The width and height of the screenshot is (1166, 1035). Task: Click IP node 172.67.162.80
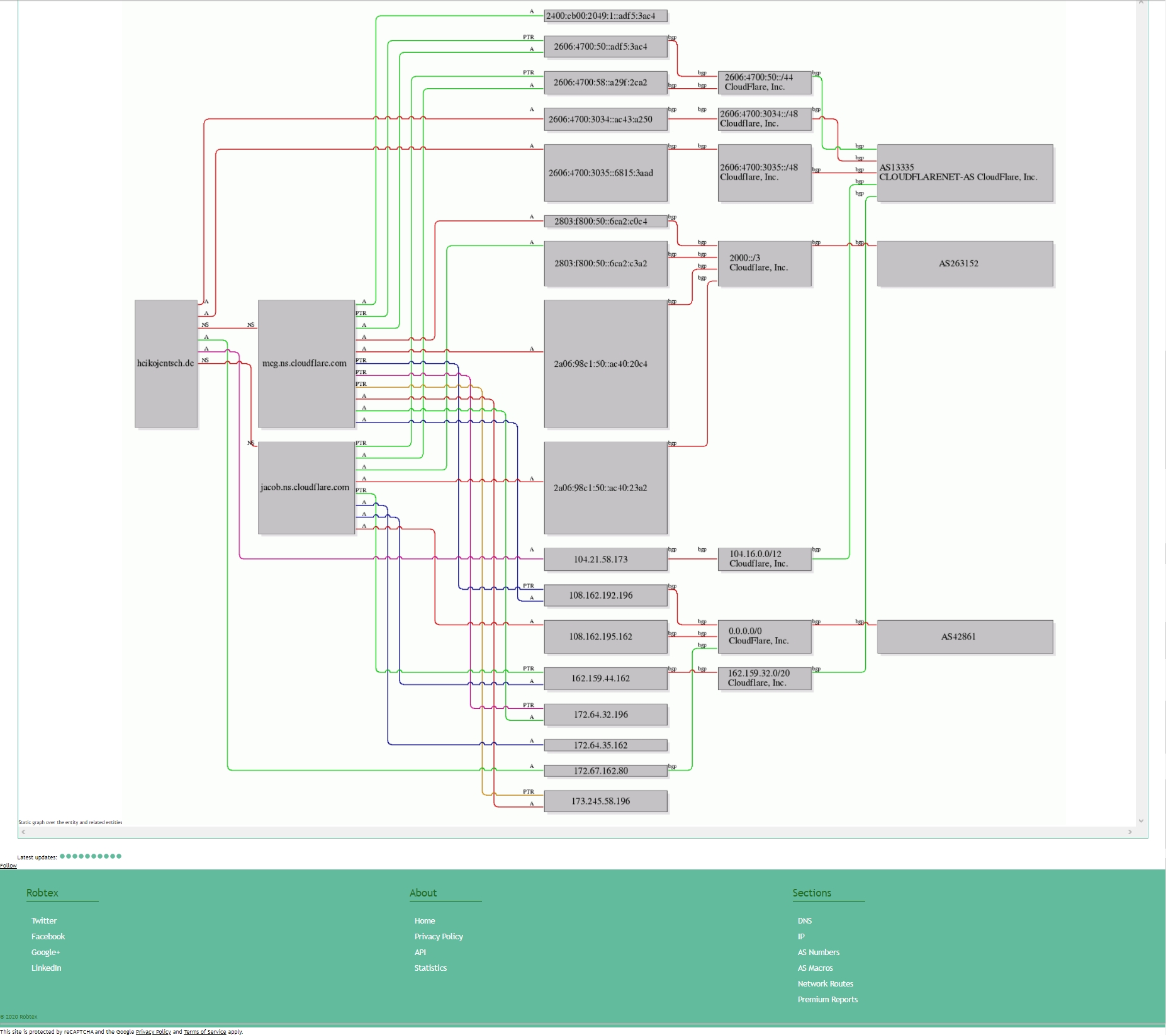(x=605, y=771)
